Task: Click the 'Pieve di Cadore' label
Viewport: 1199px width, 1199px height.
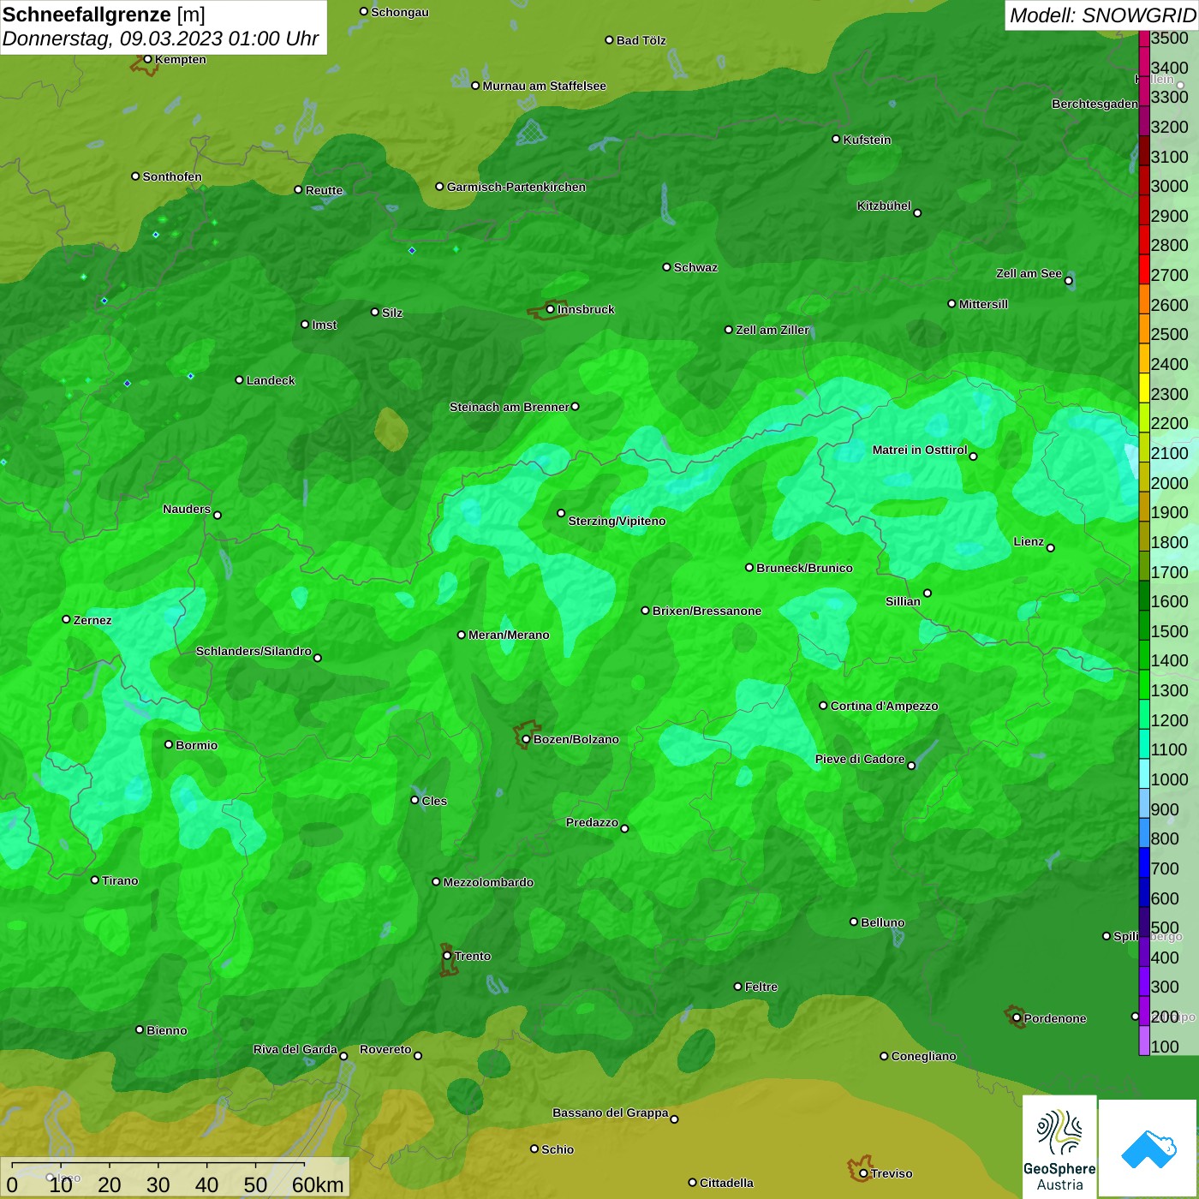Action: coord(860,759)
